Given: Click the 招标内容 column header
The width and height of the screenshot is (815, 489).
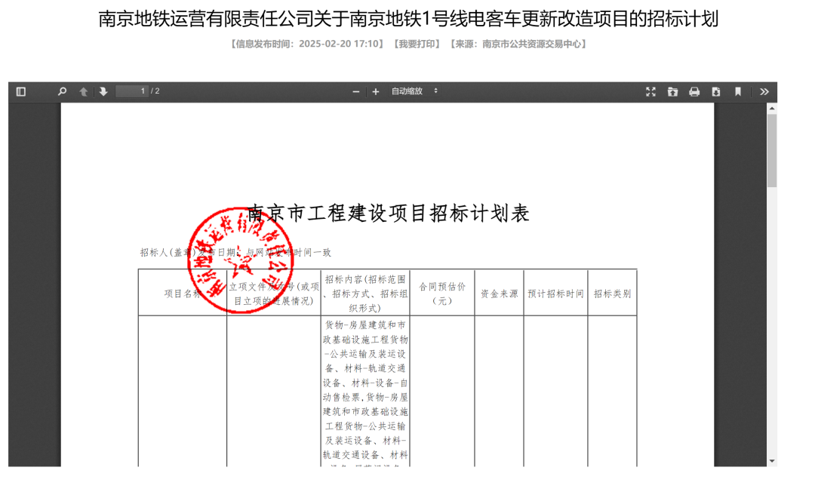Looking at the screenshot, I should click(x=365, y=294).
